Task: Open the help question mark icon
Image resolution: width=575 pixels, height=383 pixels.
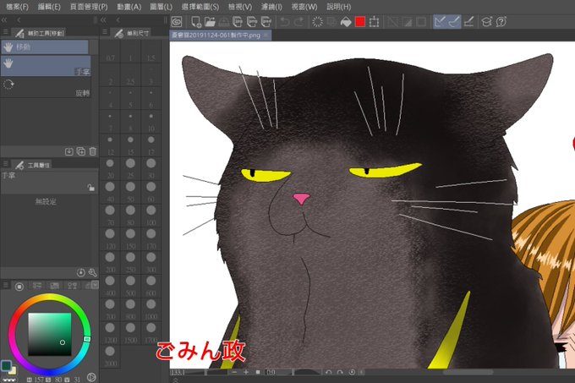Action: tap(501, 22)
